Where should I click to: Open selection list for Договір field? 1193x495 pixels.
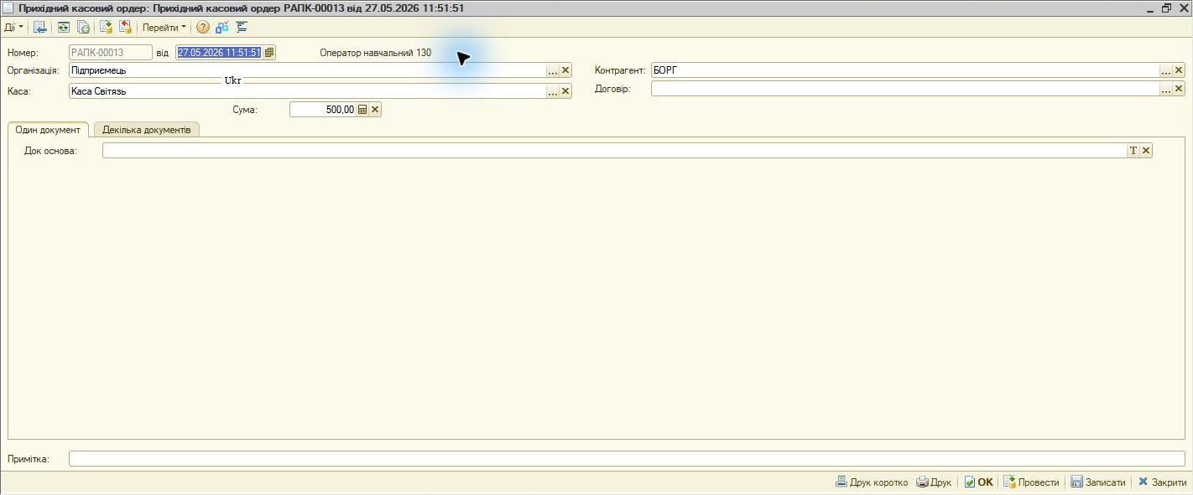[1166, 89]
